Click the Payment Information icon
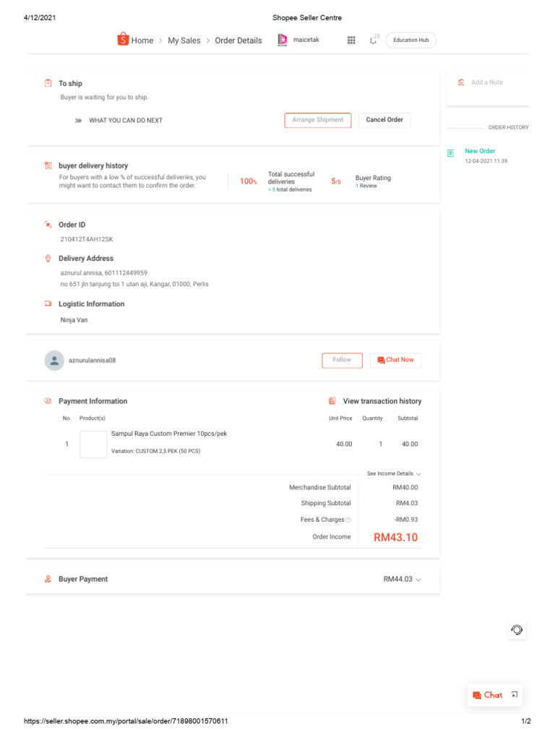Screen dimensions: 555x740 point(48,400)
